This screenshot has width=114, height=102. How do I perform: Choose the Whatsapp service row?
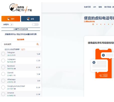(x=21, y=81)
